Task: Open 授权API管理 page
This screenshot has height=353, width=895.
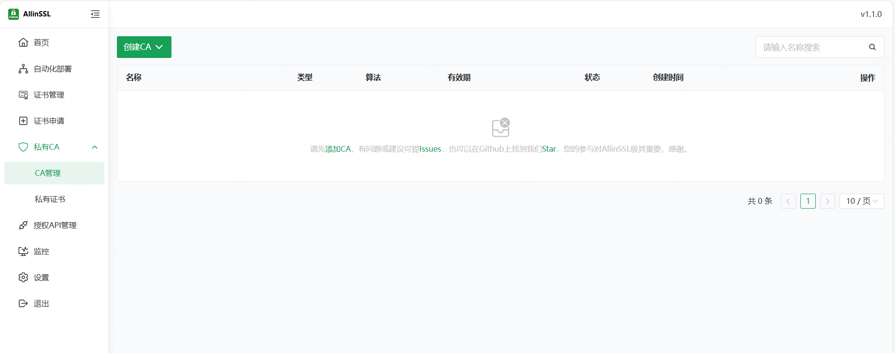Action: 54,225
